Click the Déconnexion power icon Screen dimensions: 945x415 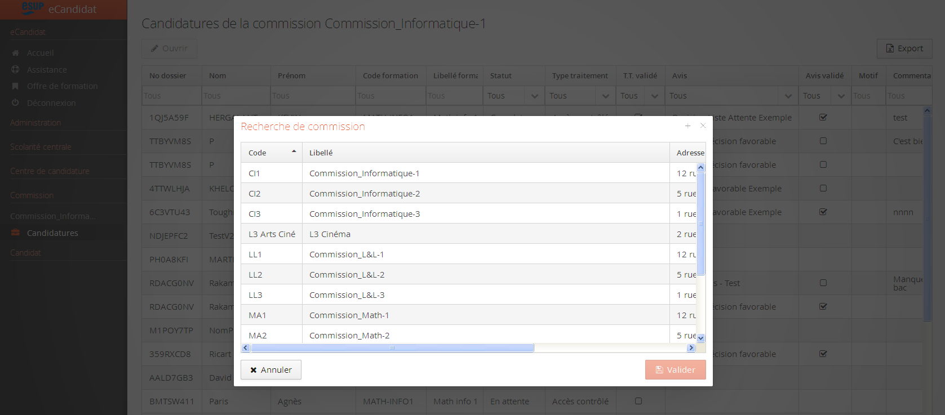pyautogui.click(x=16, y=103)
